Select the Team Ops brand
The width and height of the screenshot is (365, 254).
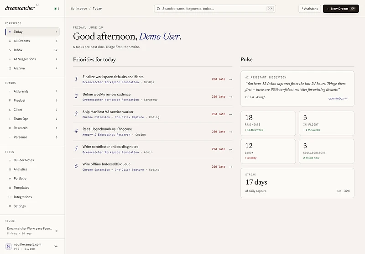pyautogui.click(x=32, y=119)
